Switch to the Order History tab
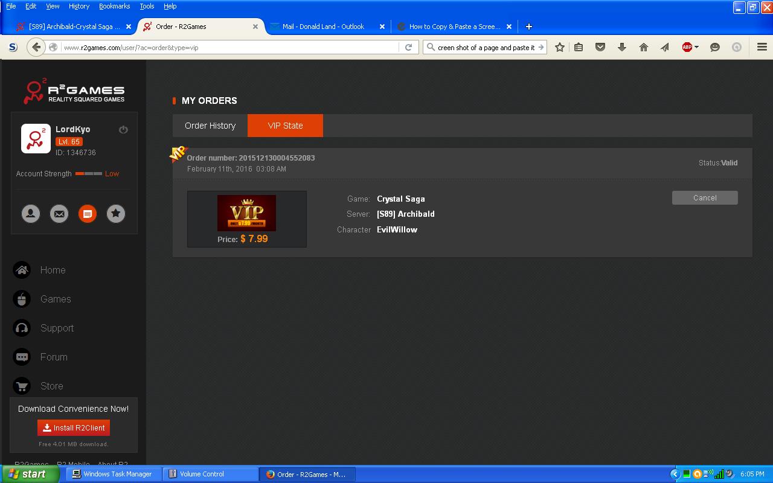The width and height of the screenshot is (773, 483). [210, 126]
